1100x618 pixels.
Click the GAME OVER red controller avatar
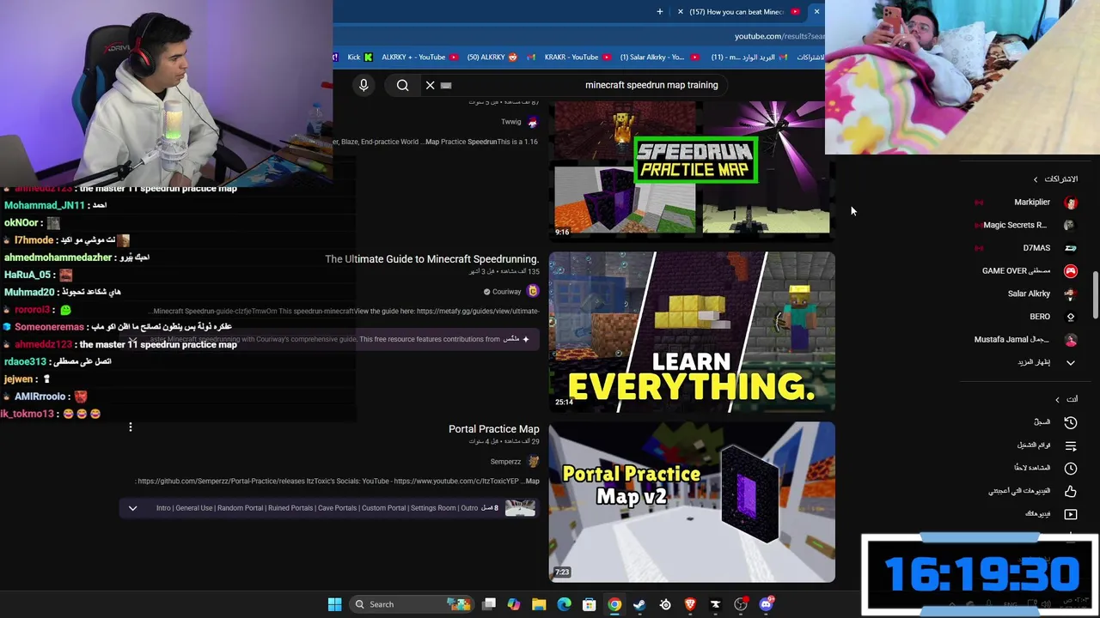point(1071,271)
